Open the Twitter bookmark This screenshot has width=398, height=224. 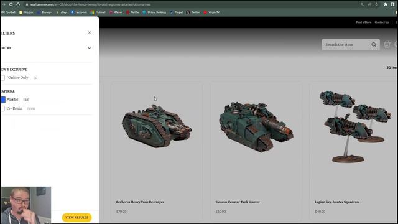click(x=193, y=12)
